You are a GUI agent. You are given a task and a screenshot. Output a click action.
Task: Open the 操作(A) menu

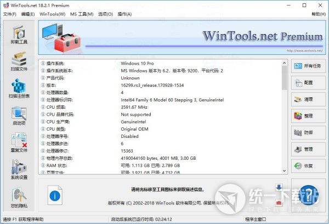click(x=124, y=14)
